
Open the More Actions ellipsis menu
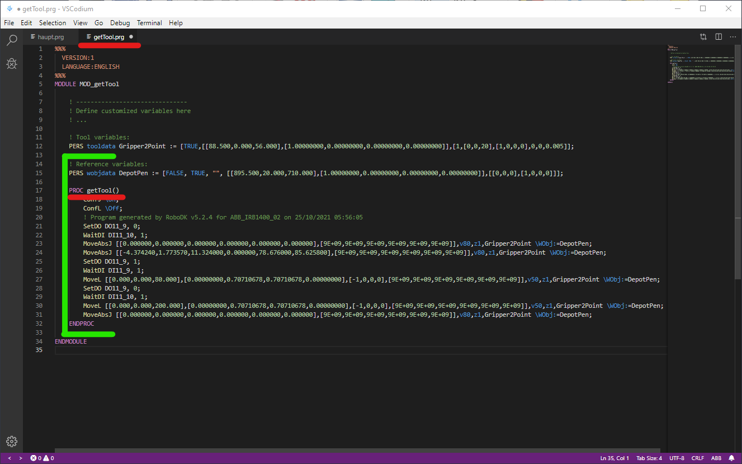(x=732, y=37)
